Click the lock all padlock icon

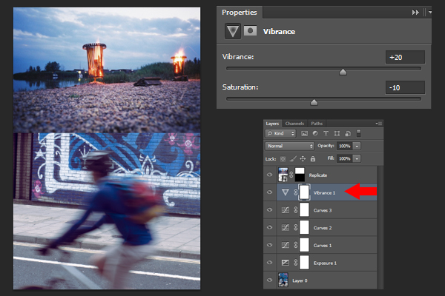(313, 158)
